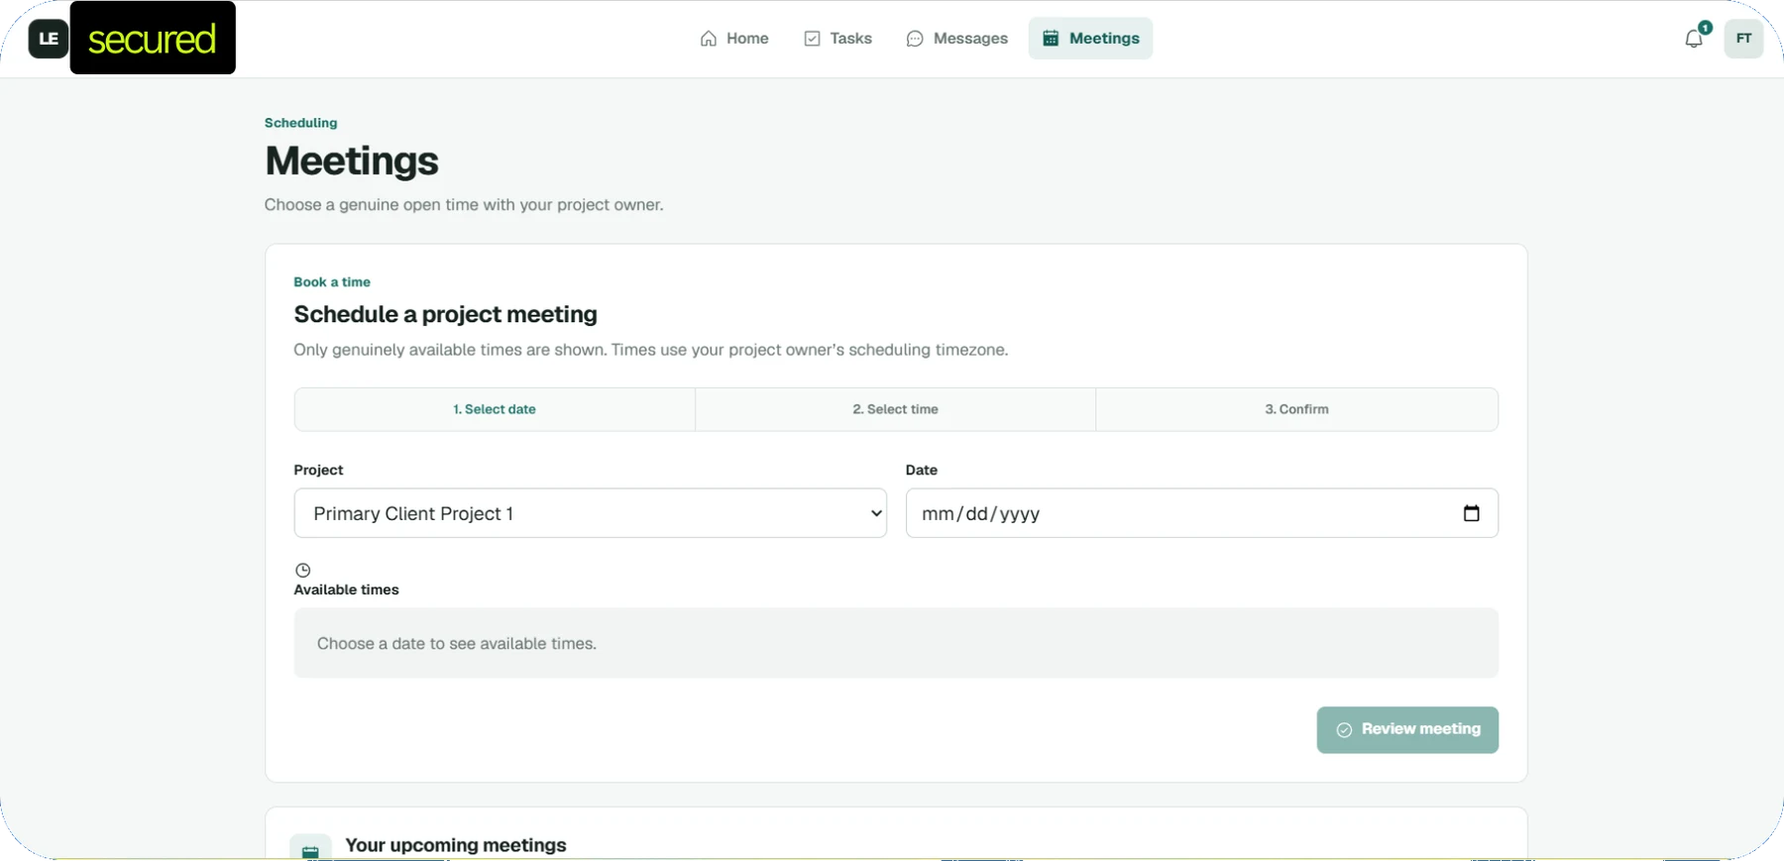Click the Scheduling breadcrumb label
This screenshot has width=1784, height=861.
coord(301,123)
